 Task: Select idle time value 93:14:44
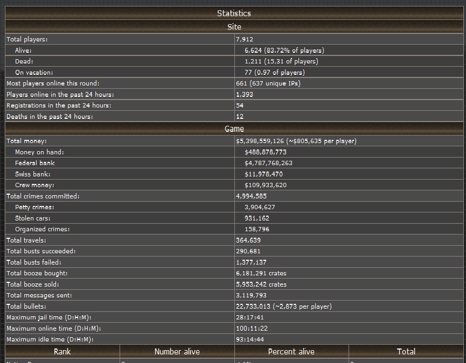(x=249, y=339)
